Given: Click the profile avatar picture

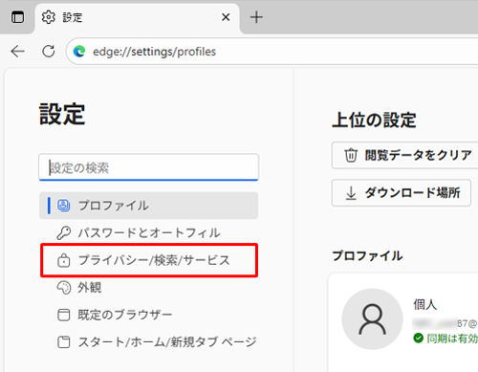Looking at the screenshot, I should click(x=372, y=319).
